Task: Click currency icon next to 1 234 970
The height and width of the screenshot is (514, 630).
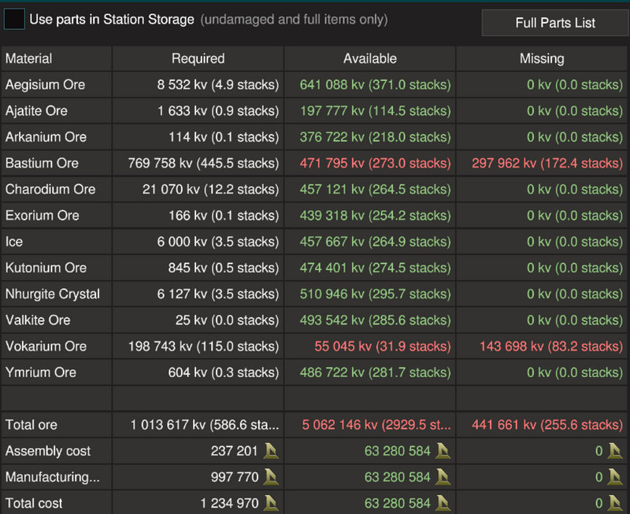Action: click(x=271, y=503)
